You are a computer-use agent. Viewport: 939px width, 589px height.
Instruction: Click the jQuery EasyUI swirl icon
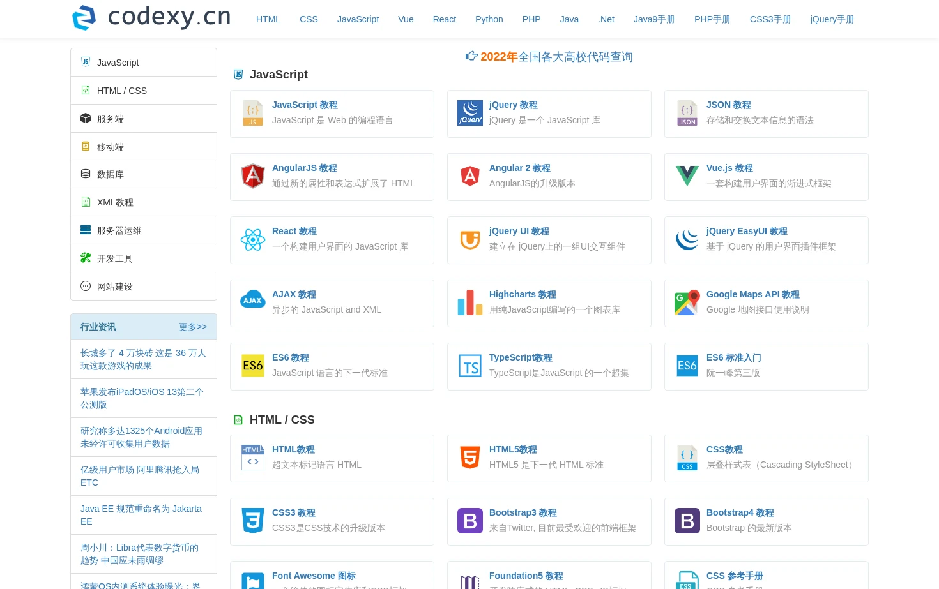point(687,240)
